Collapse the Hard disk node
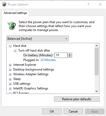Viewport: 106px width, 116px height. click(x=10, y=46)
